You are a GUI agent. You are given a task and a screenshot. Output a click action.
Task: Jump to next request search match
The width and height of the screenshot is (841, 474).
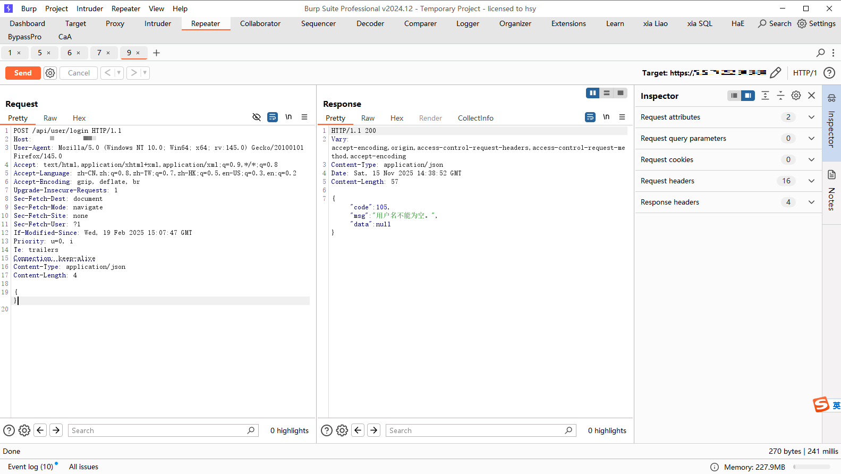56,430
